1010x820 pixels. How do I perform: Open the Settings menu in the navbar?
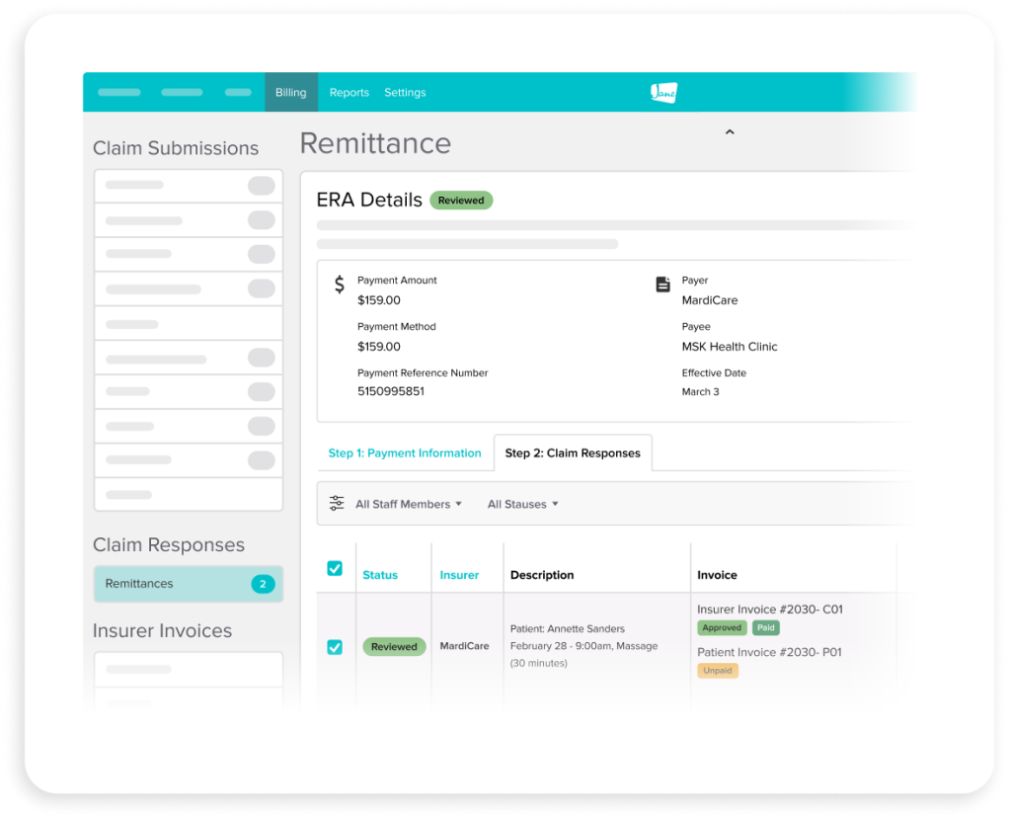click(405, 92)
